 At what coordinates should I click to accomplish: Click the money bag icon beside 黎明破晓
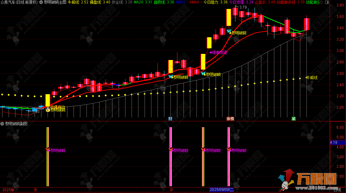(48, 110)
